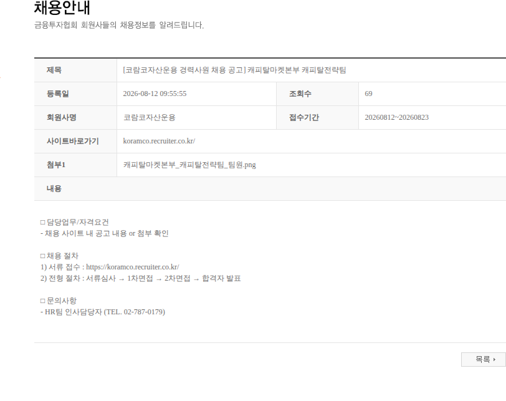Click the 사이트바로가기 row label

point(73,141)
